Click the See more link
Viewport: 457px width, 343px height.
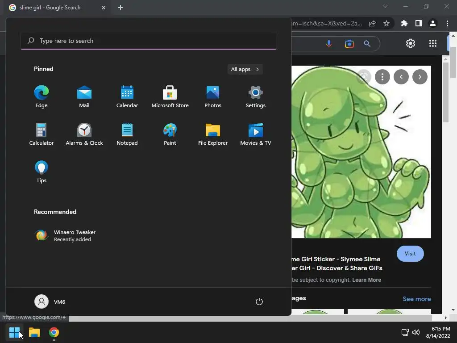pyautogui.click(x=416, y=299)
